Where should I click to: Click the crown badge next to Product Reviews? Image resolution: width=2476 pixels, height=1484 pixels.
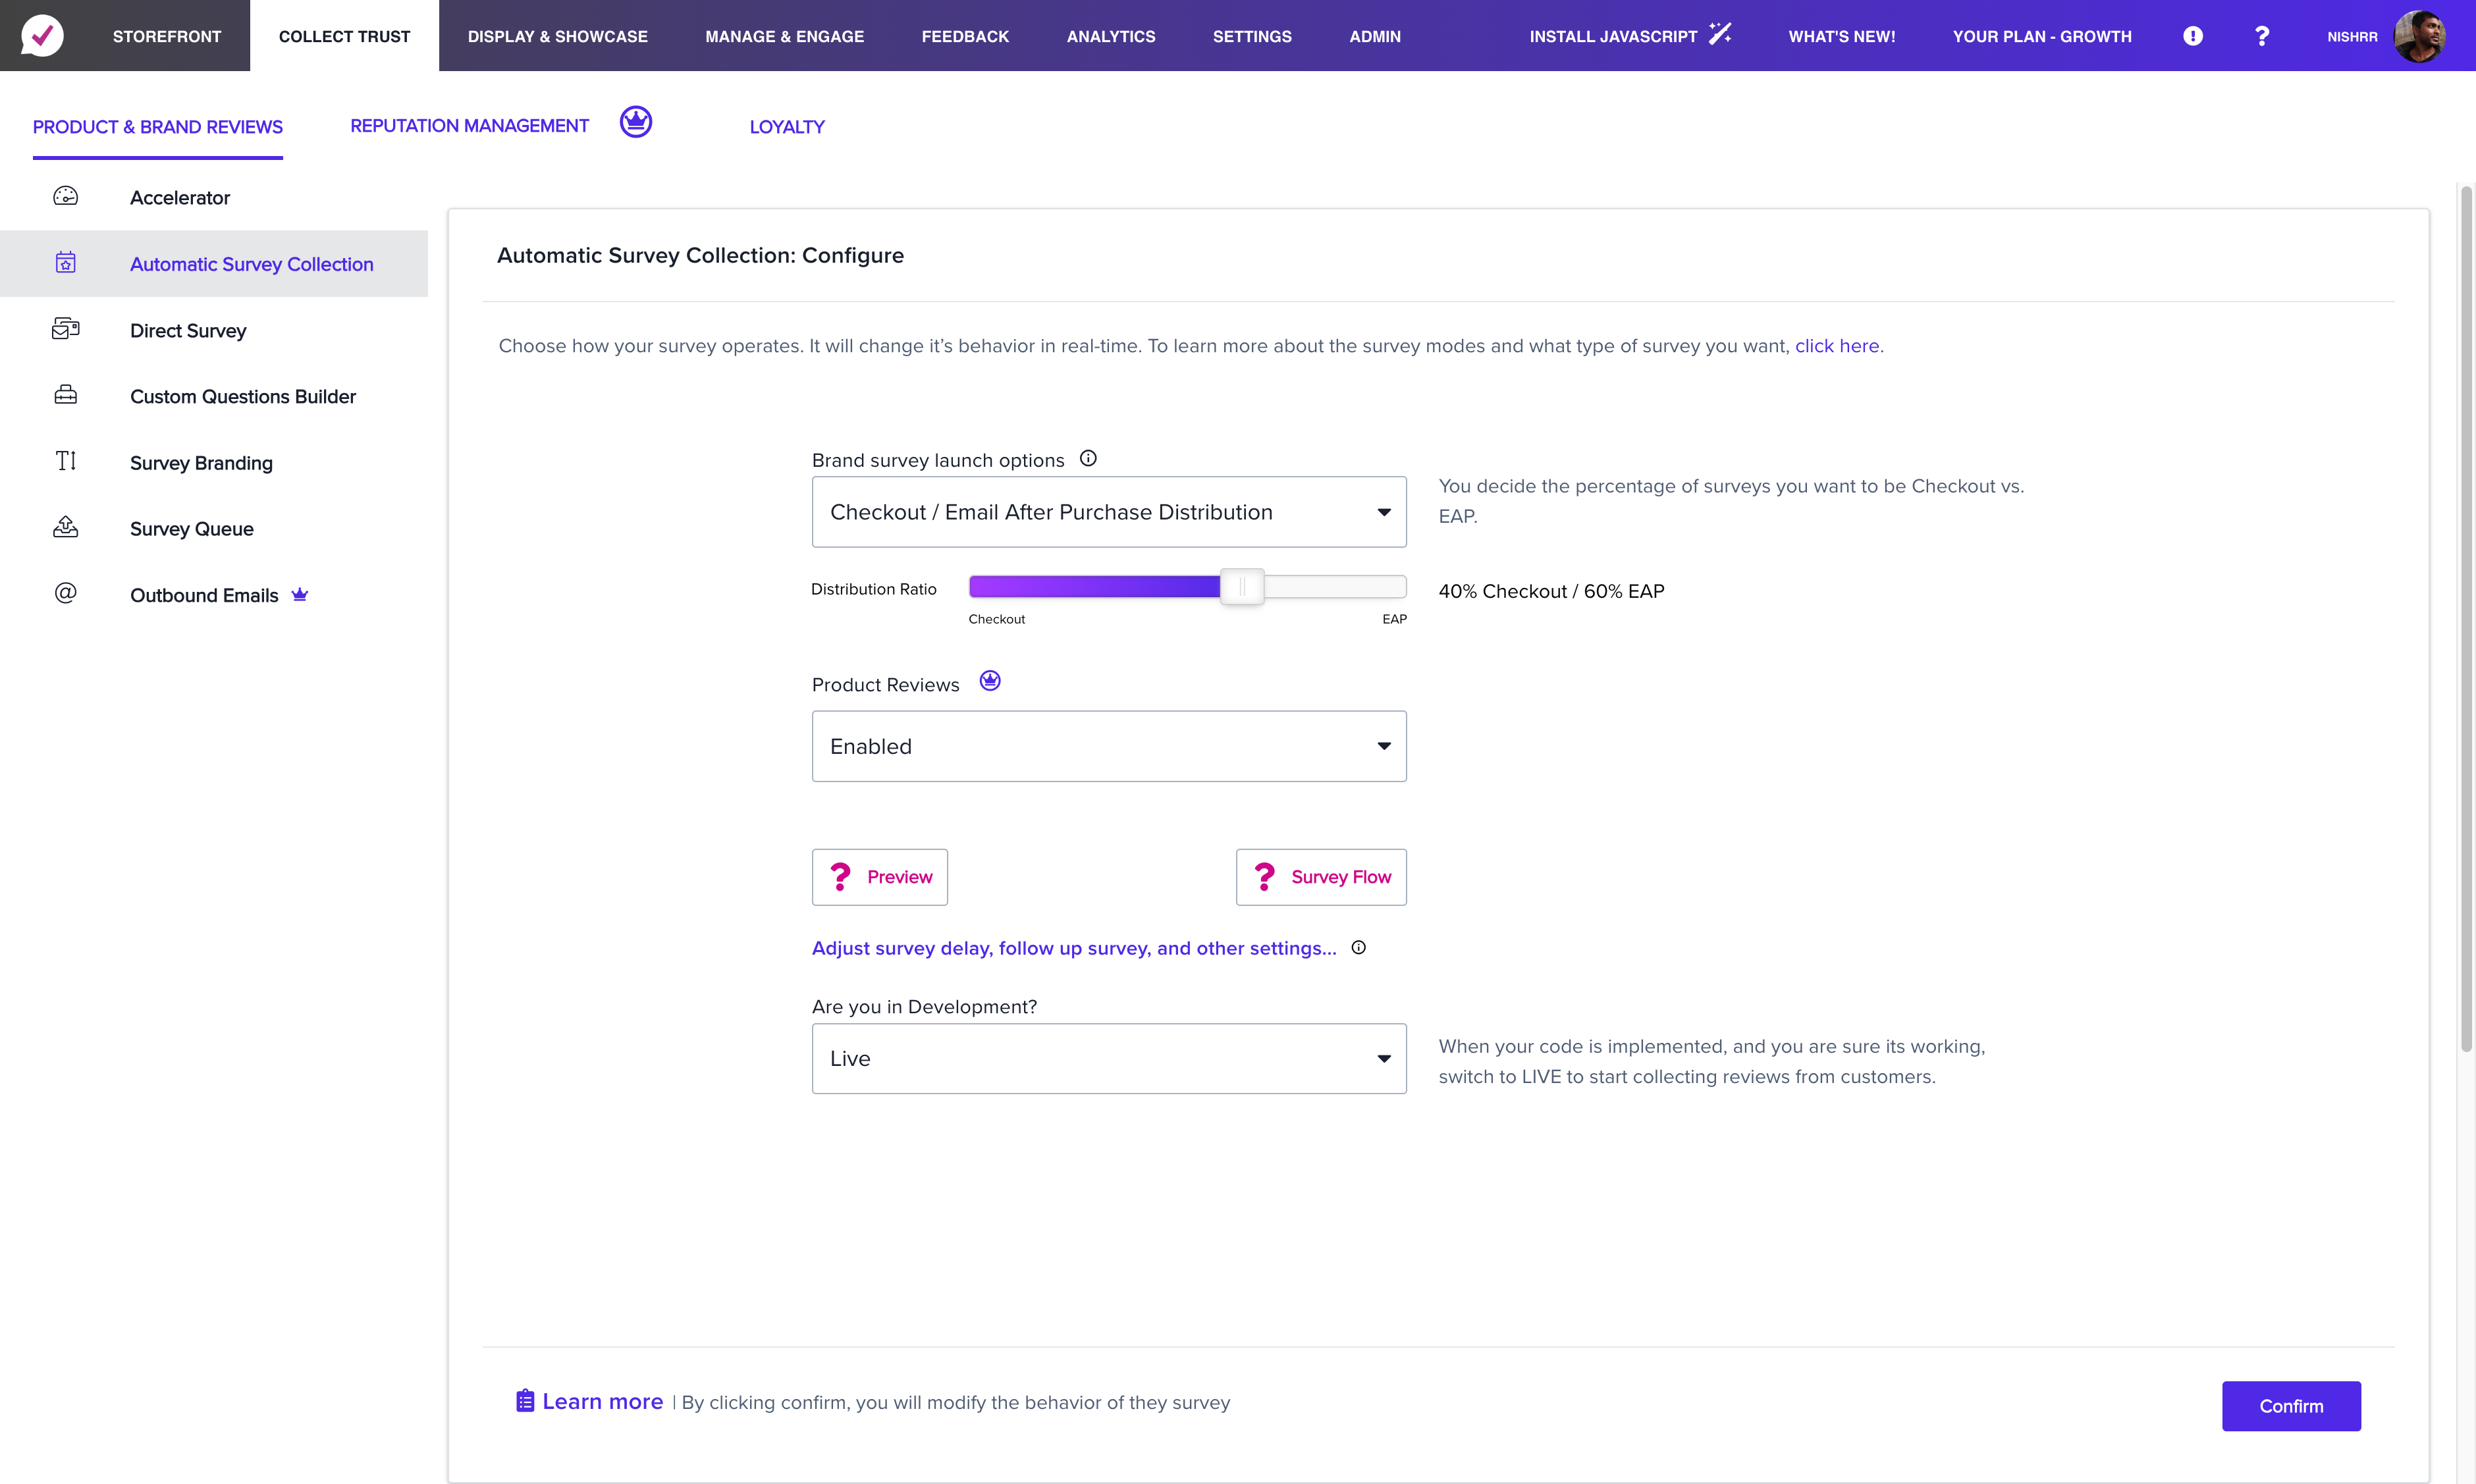pos(990,681)
